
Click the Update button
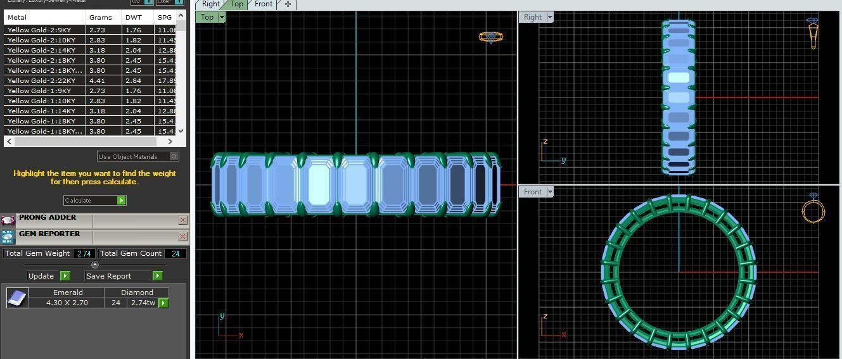(x=42, y=276)
